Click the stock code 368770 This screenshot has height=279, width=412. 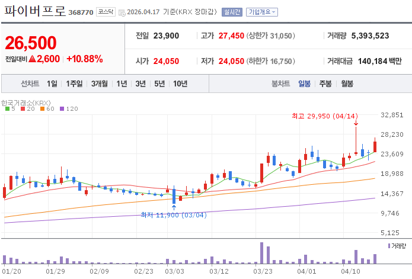pyautogui.click(x=81, y=12)
